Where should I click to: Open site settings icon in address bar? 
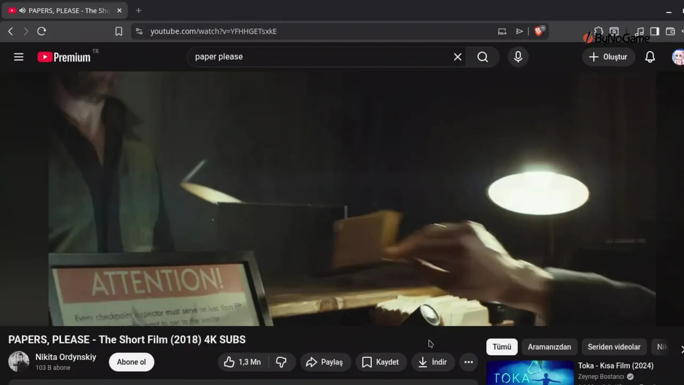coord(139,32)
